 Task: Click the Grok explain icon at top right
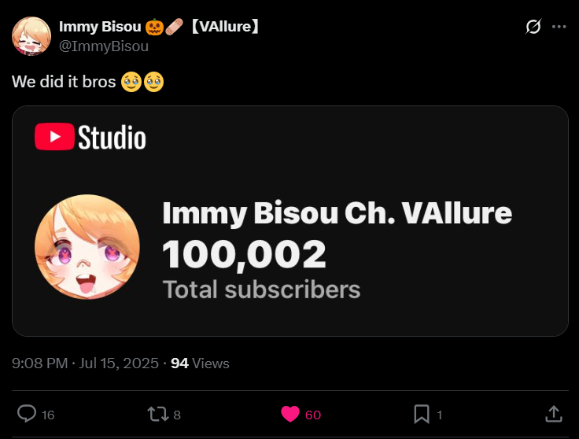point(533,27)
